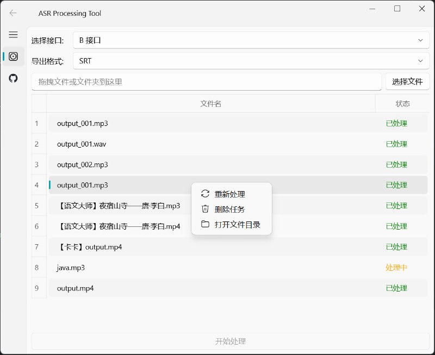
Task: Click the 选择文件 button
Action: point(408,81)
